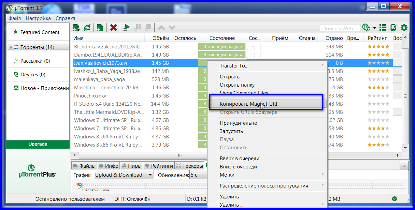This screenshot has width=415, height=210.
Task: Click the µTorrent Plus logo banner
Action: [x=38, y=171]
